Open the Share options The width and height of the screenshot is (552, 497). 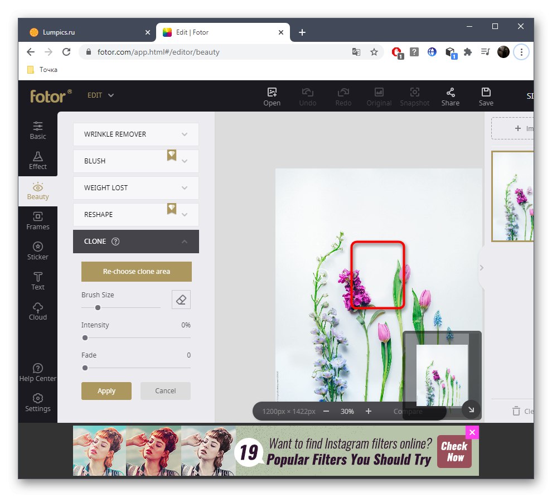pyautogui.click(x=451, y=96)
